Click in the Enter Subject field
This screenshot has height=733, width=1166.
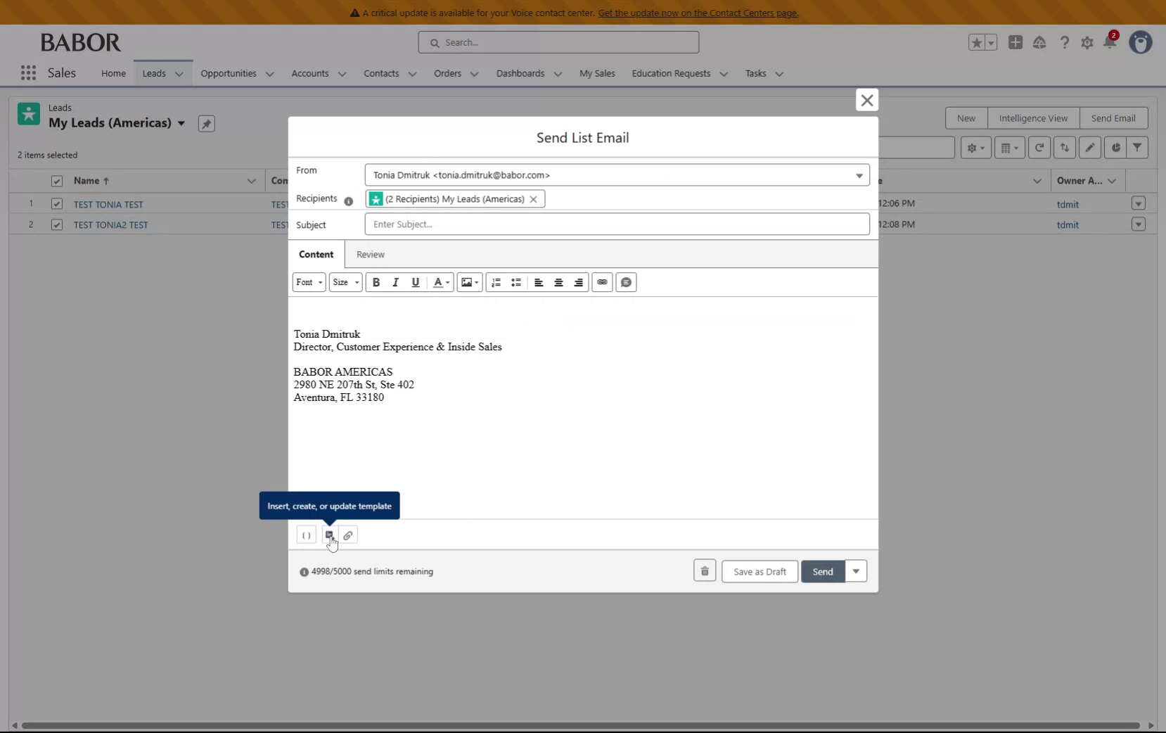click(615, 224)
